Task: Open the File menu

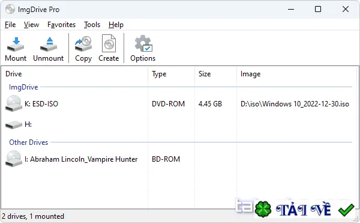Action: [10, 25]
